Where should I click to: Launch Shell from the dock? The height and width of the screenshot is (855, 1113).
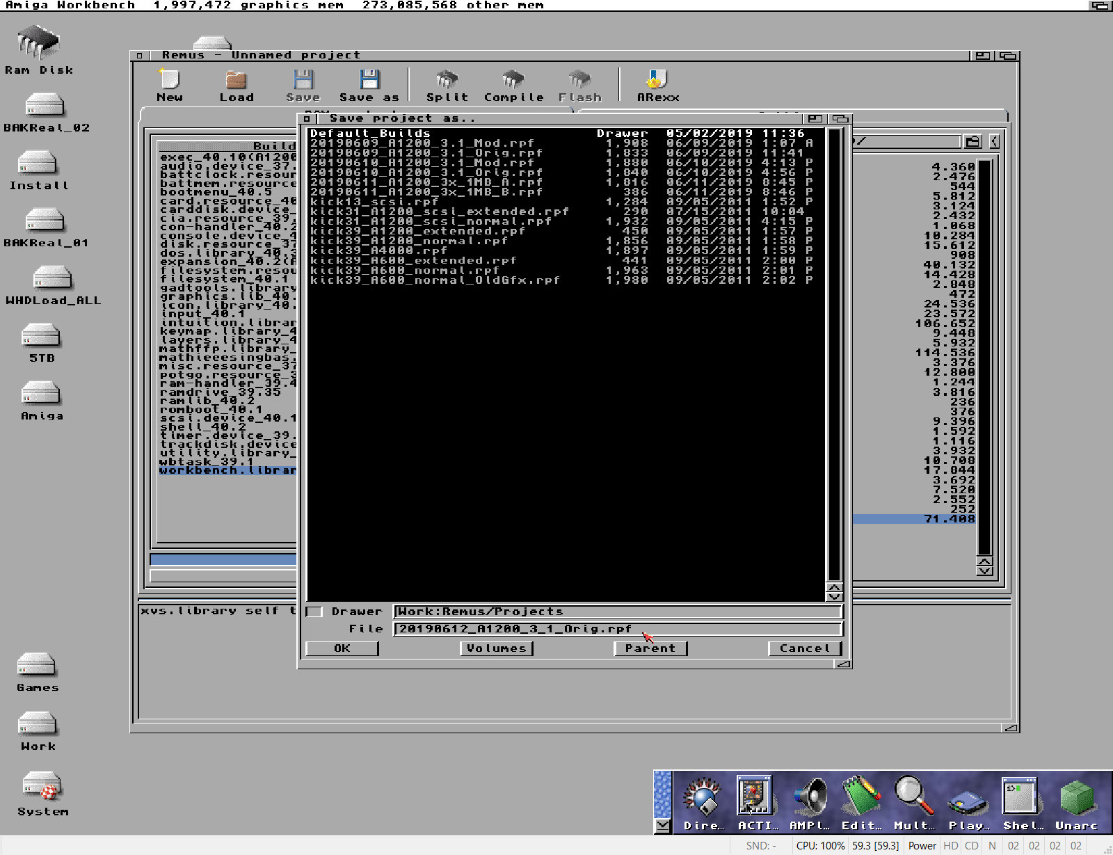tap(1022, 804)
